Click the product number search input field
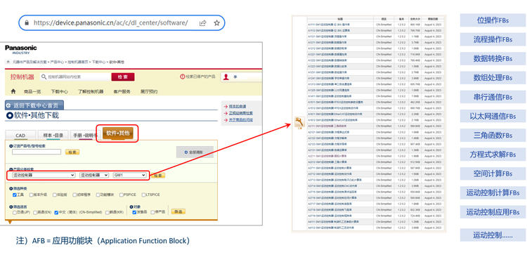The width and height of the screenshot is (527, 255). pyautogui.click(x=37, y=152)
